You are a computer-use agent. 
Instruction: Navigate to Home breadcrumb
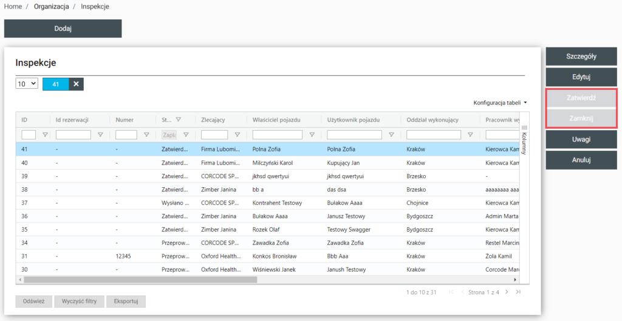pyautogui.click(x=13, y=7)
